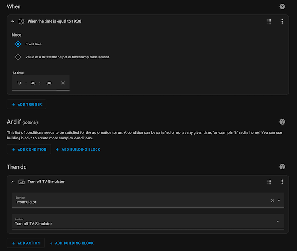Open the Action dropdown list
The image size is (297, 251).
pos(278,222)
